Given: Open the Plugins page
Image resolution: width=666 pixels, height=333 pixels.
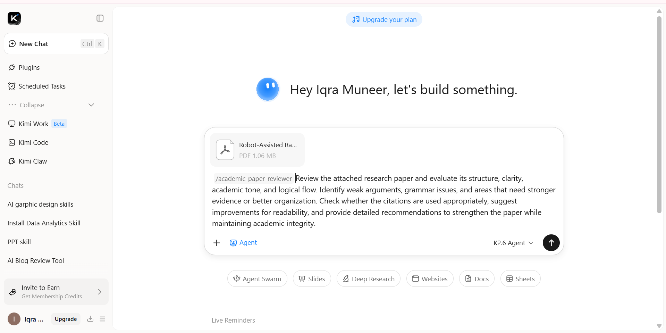Looking at the screenshot, I should tap(29, 67).
